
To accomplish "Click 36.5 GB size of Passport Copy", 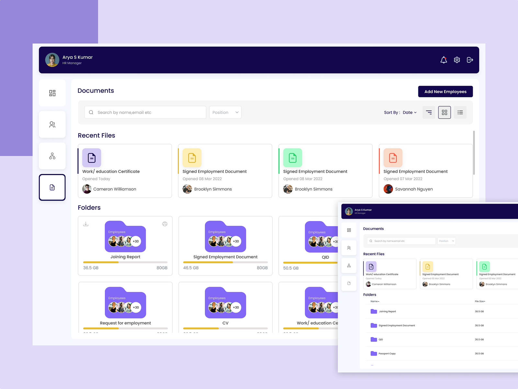I will (x=479, y=354).
